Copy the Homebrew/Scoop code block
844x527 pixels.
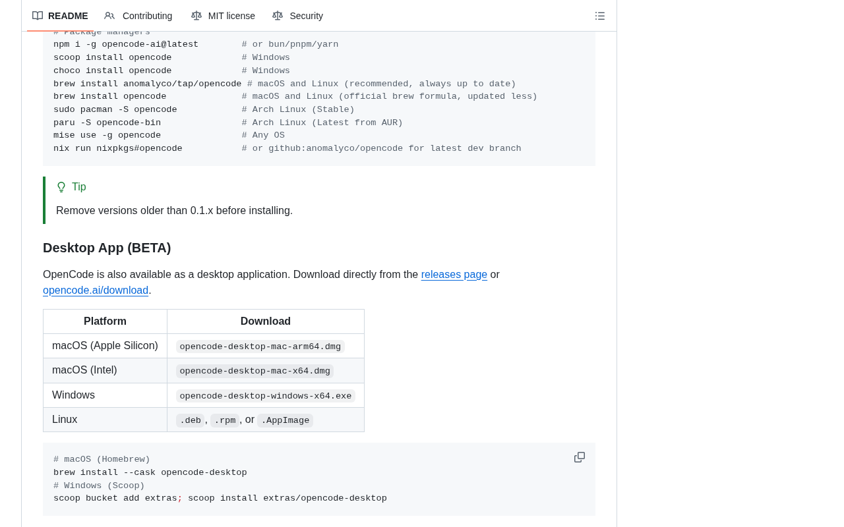point(580,457)
